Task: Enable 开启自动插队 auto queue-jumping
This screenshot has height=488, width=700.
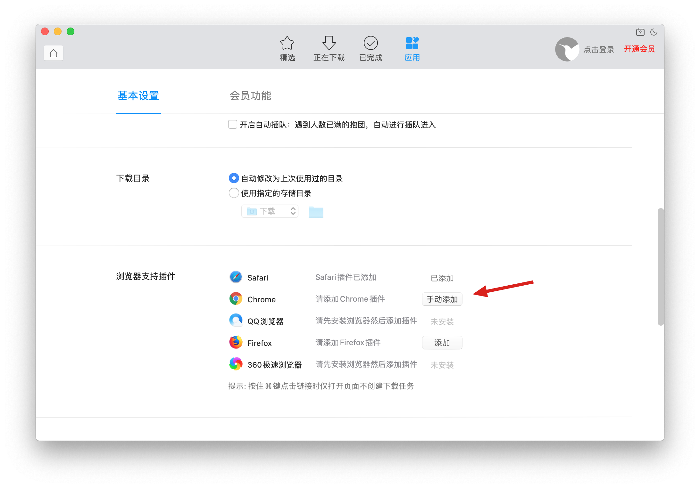Action: 233,124
